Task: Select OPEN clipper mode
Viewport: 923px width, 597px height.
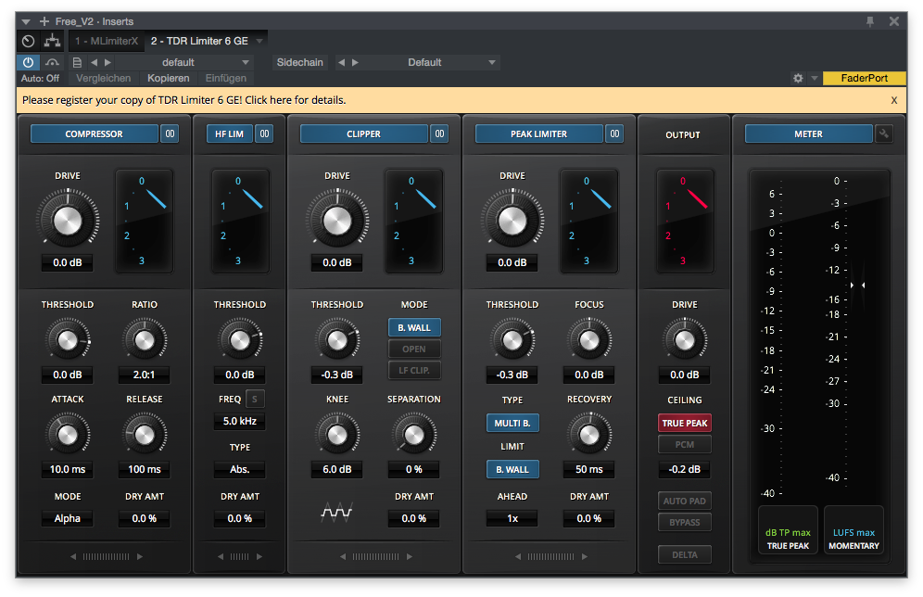Action: (414, 349)
